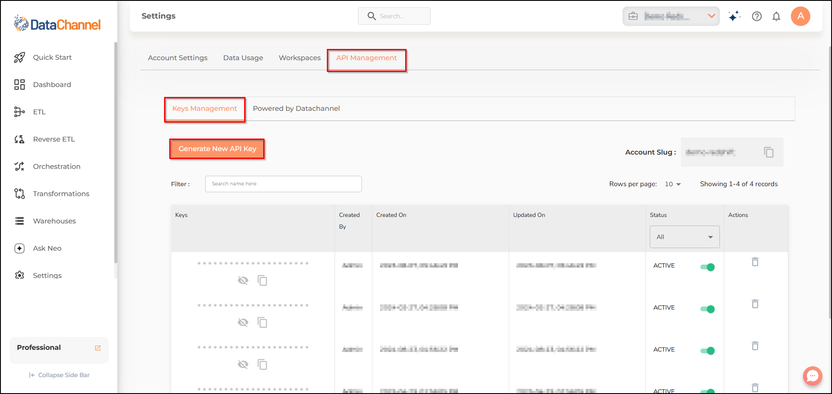The width and height of the screenshot is (832, 394).
Task: Open Settings in the sidebar
Action: [38, 275]
